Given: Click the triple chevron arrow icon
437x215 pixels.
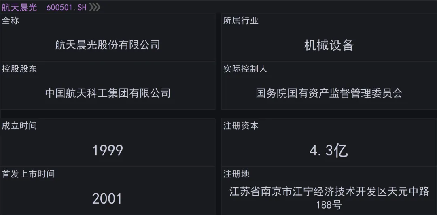Looking at the screenshot, I should click(94, 8).
